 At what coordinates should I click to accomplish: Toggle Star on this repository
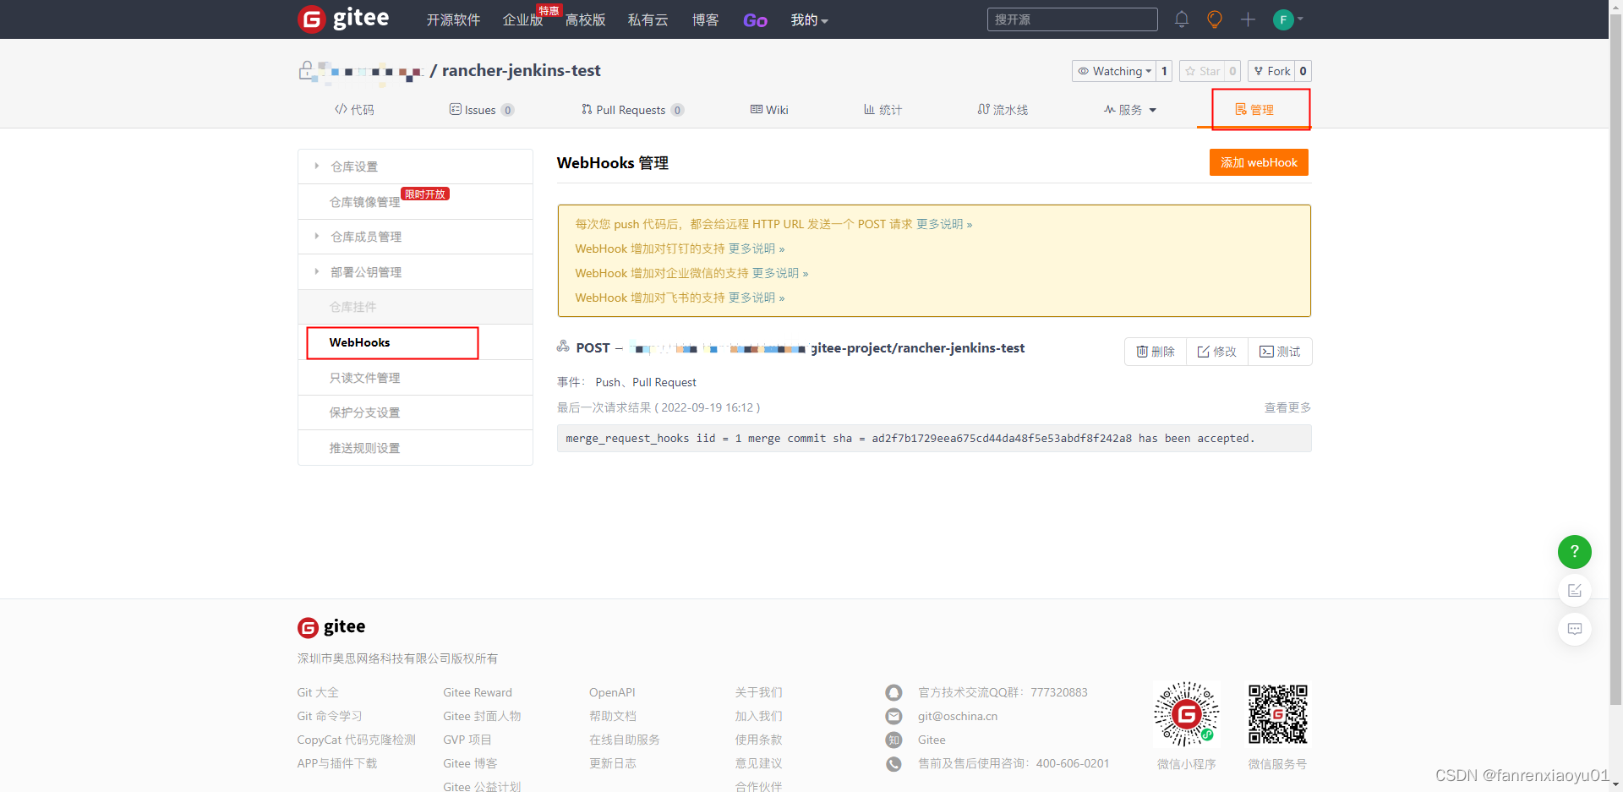coord(1203,71)
